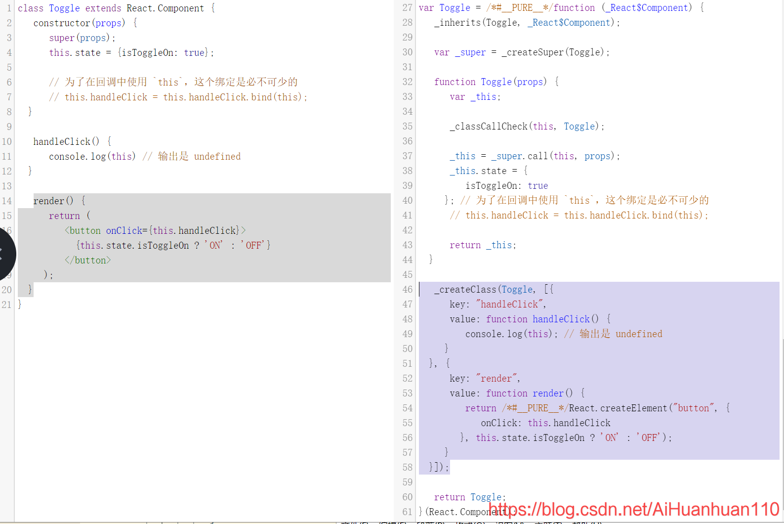The image size is (784, 524).
Task: Click 'var Toggle = /*#__PURE__*/function' on line 27
Action: tap(507, 7)
